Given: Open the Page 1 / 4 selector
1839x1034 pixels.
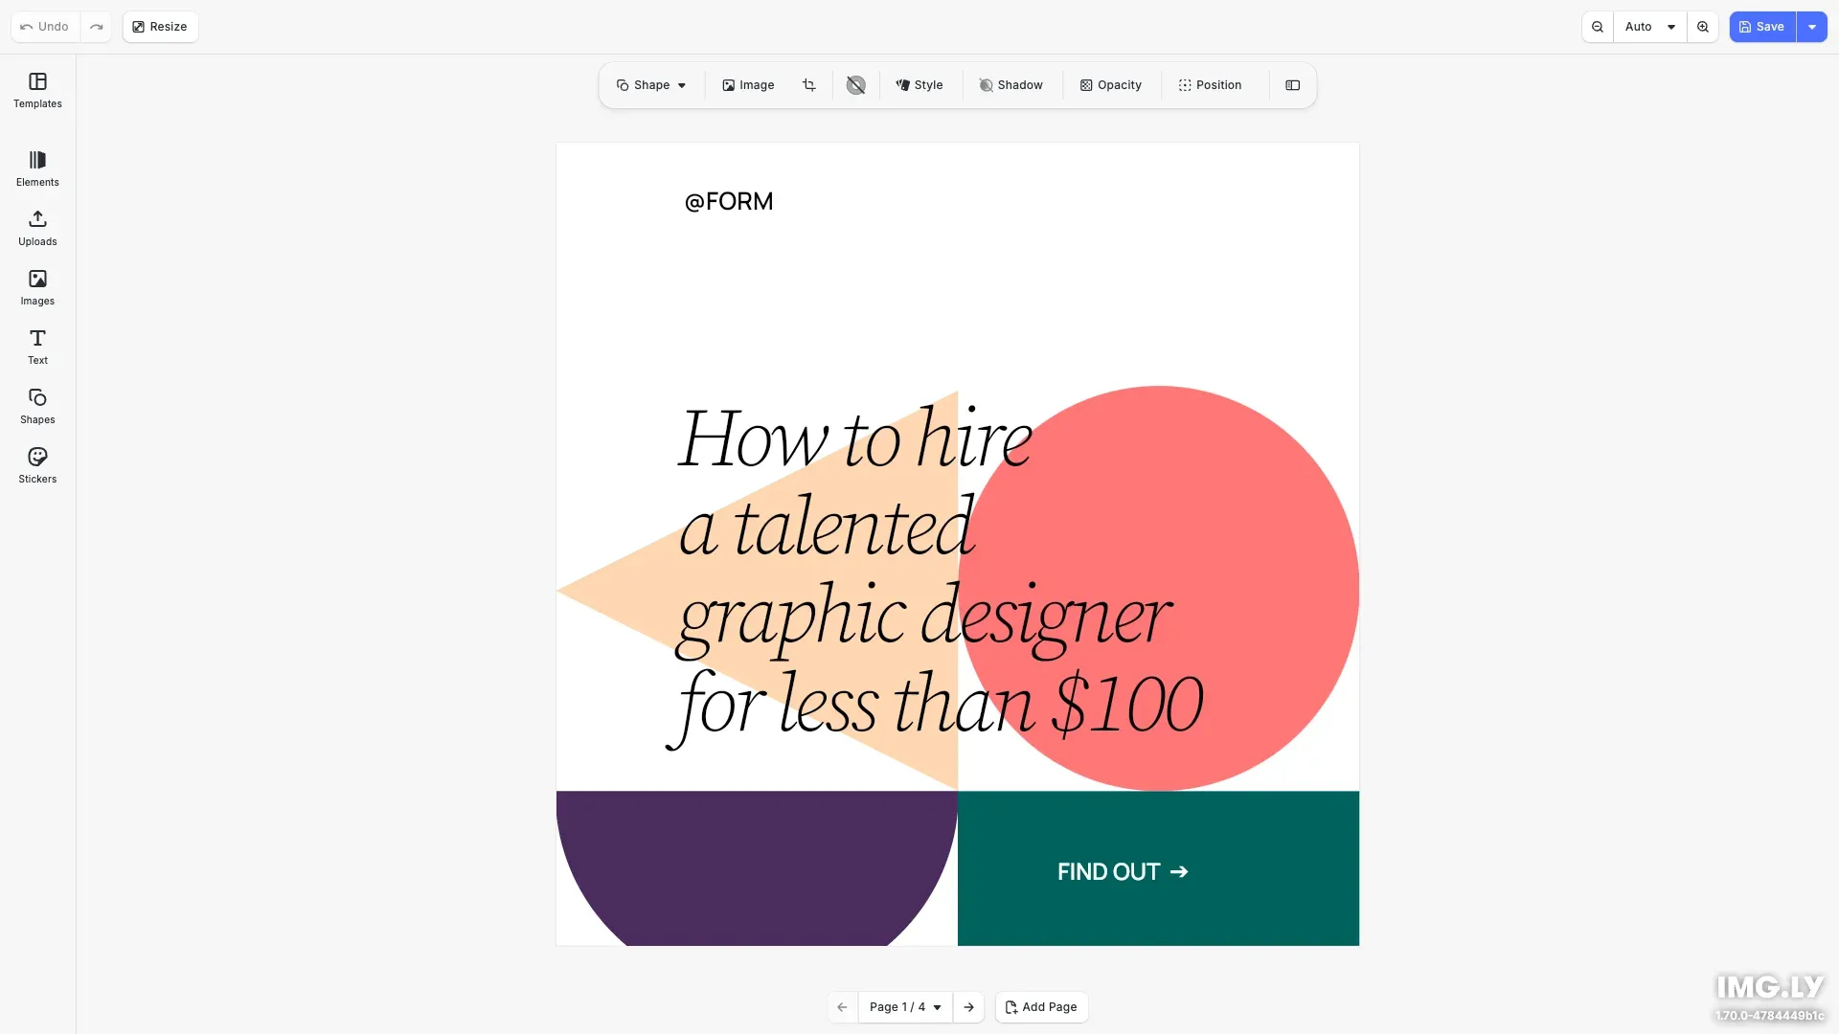Looking at the screenshot, I should click(x=904, y=1006).
